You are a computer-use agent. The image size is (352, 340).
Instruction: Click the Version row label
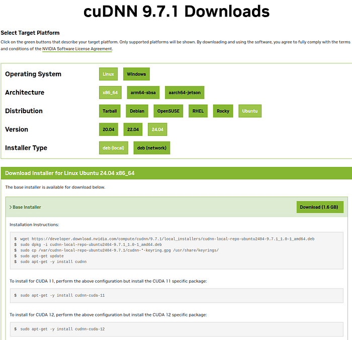coord(17,129)
